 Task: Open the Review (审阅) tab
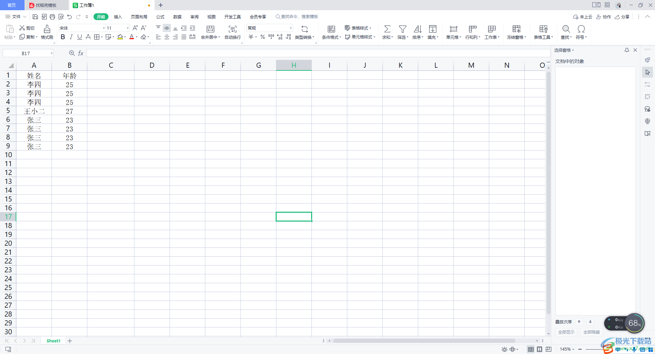click(194, 17)
